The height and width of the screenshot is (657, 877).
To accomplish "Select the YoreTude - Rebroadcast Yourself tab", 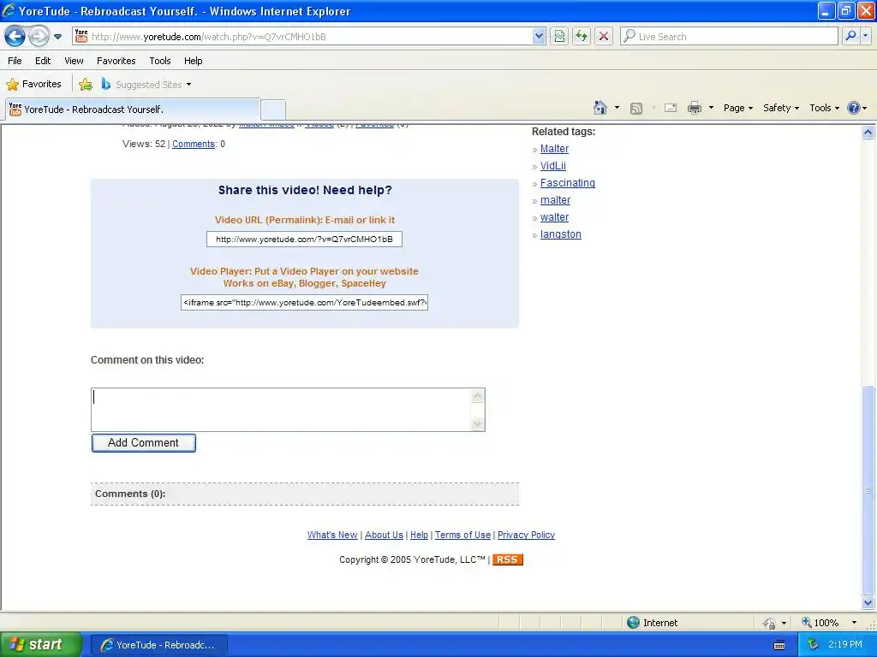I will point(133,109).
